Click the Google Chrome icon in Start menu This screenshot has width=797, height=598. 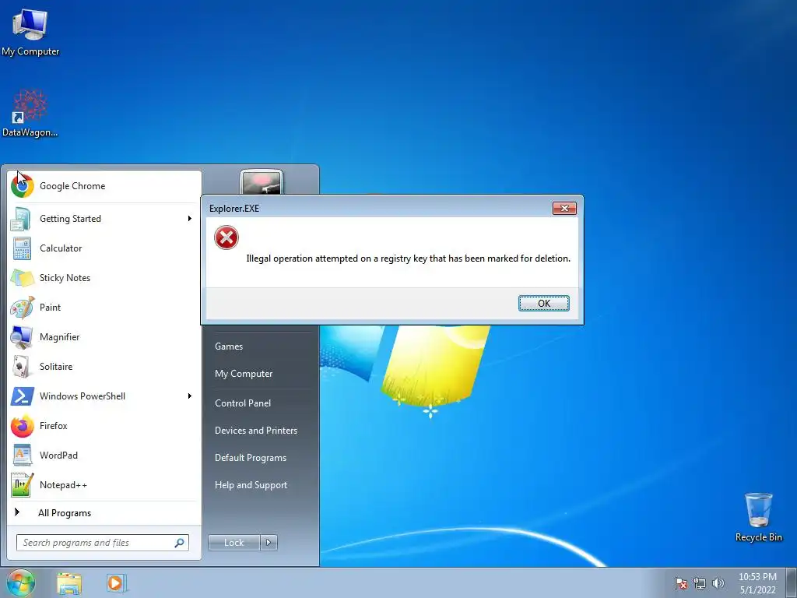[23, 186]
